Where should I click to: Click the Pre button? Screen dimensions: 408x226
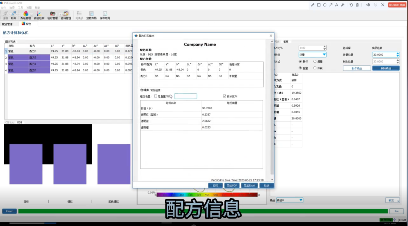[x=396, y=211]
